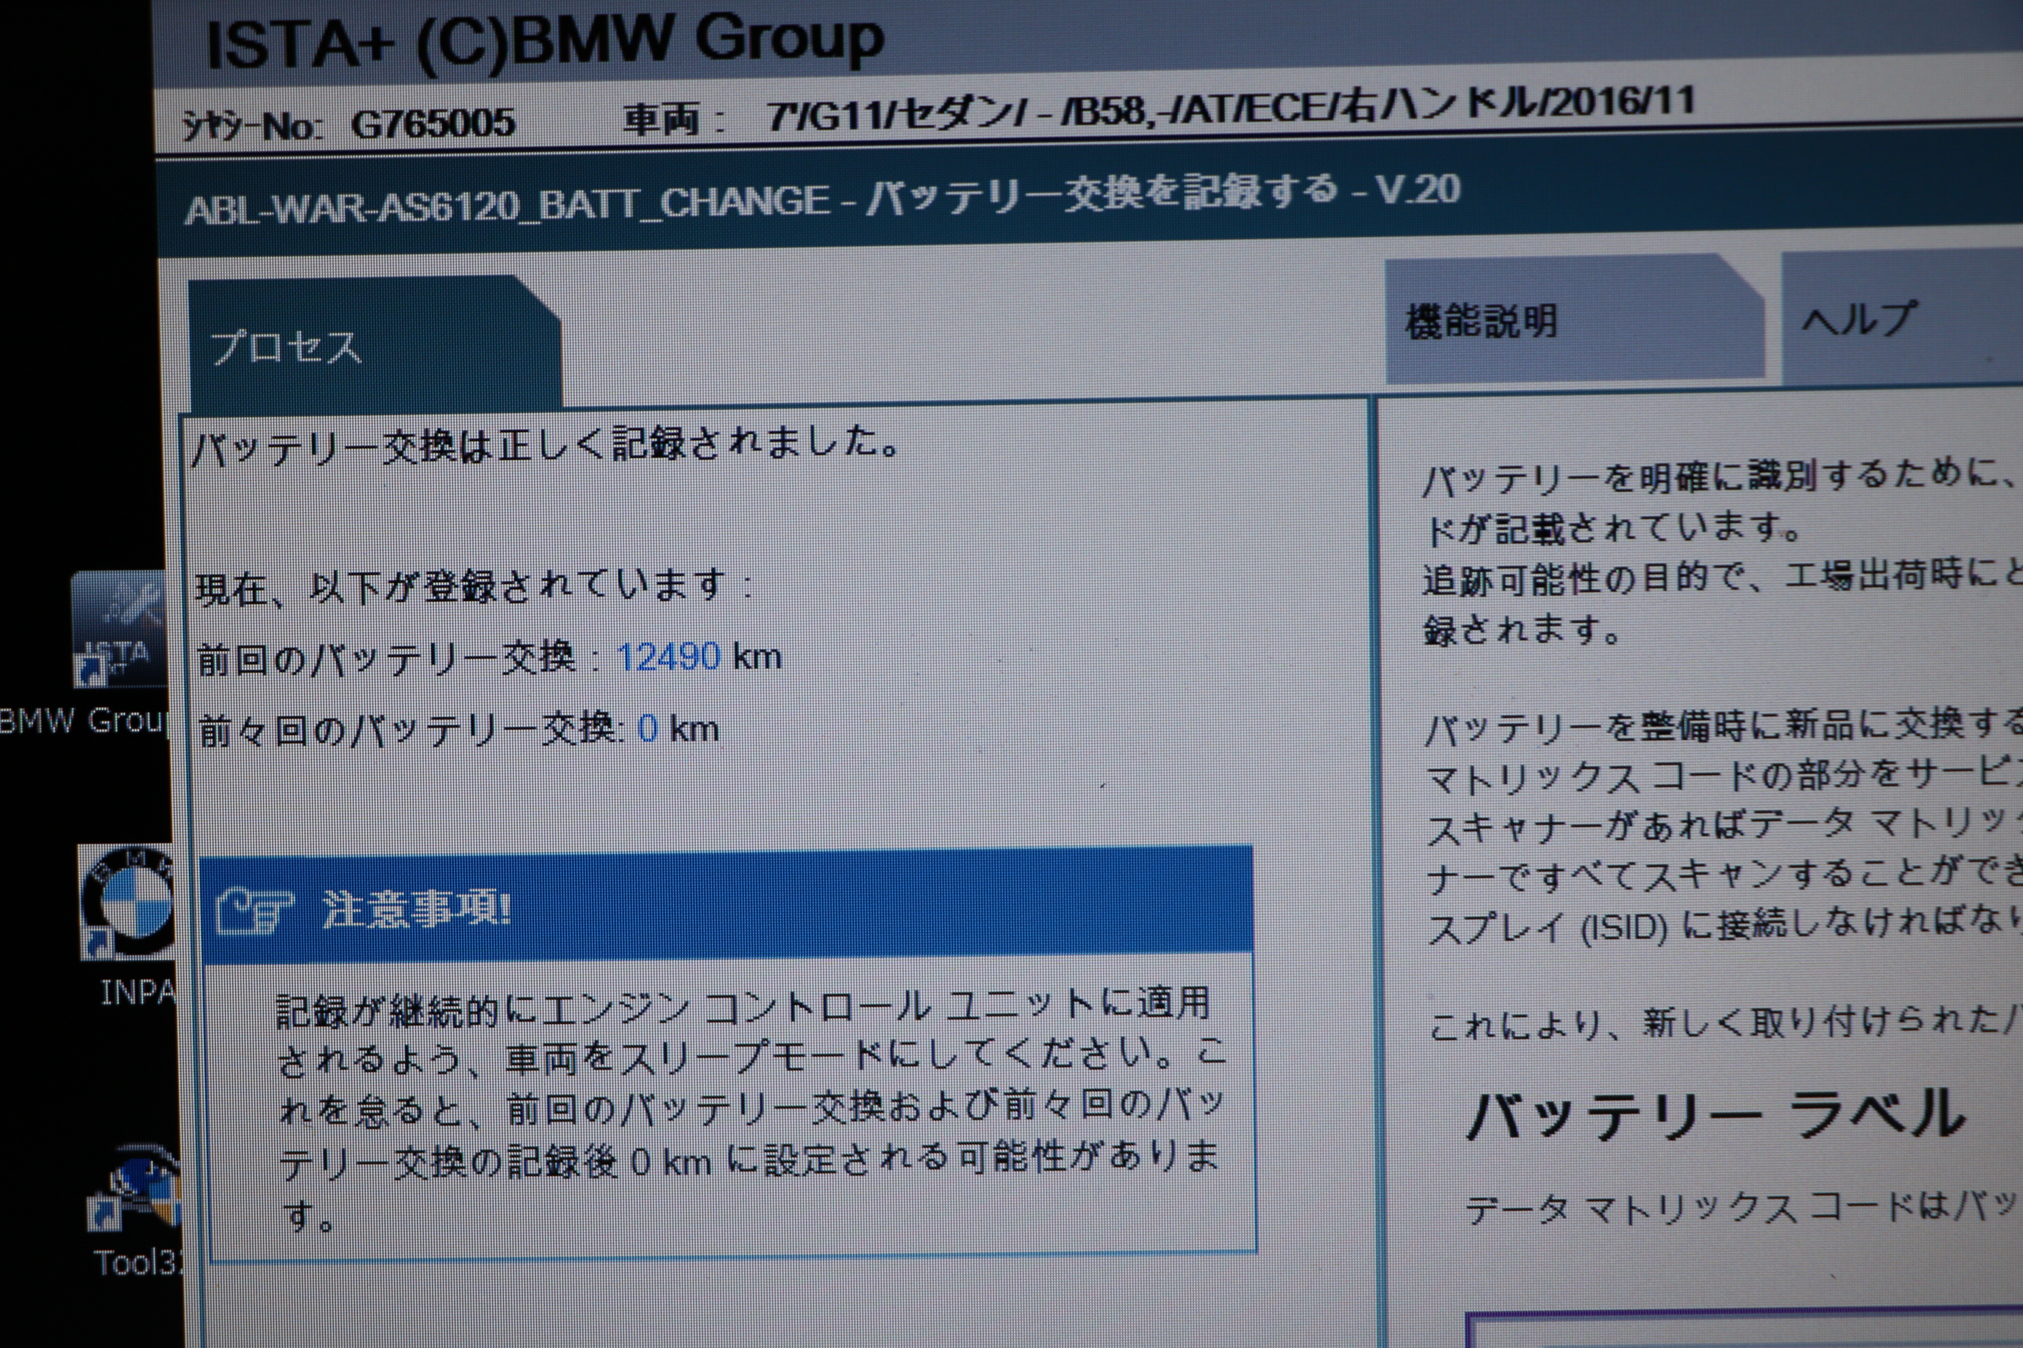Open the ISTA desktop shortcut icon
Screen dimensions: 2023x1348
point(119,629)
